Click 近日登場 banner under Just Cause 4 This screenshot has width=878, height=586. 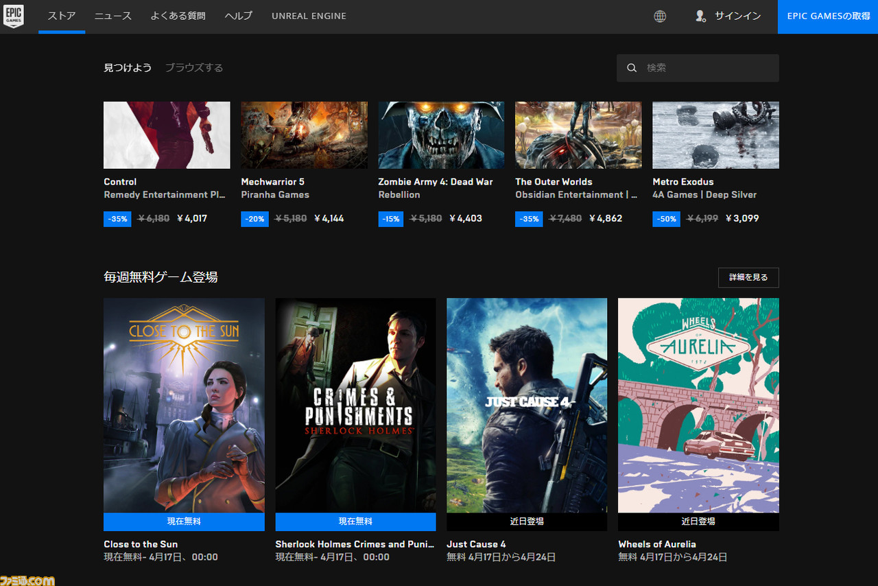(x=527, y=521)
